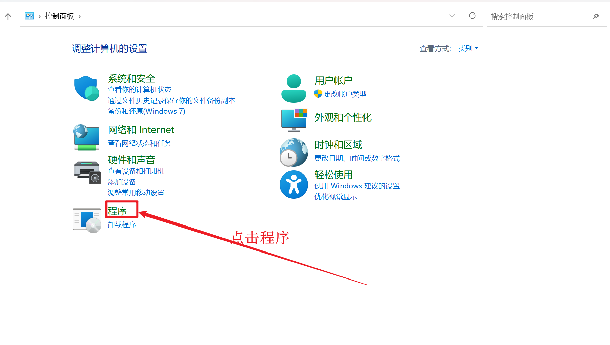
Task: Click the search magnifier icon
Action: coord(596,16)
